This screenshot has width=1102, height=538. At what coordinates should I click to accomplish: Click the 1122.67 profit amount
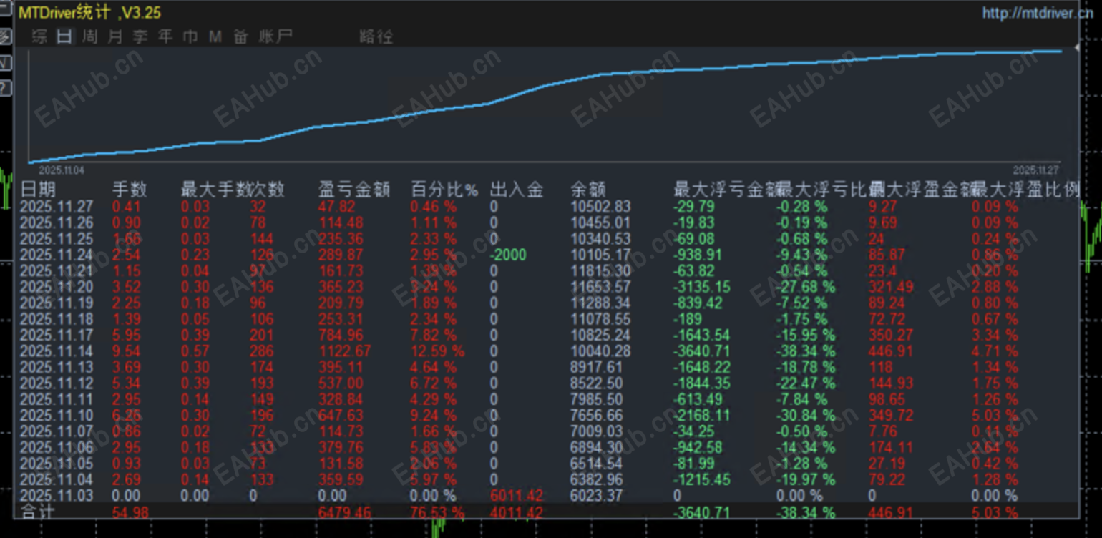pyautogui.click(x=345, y=351)
